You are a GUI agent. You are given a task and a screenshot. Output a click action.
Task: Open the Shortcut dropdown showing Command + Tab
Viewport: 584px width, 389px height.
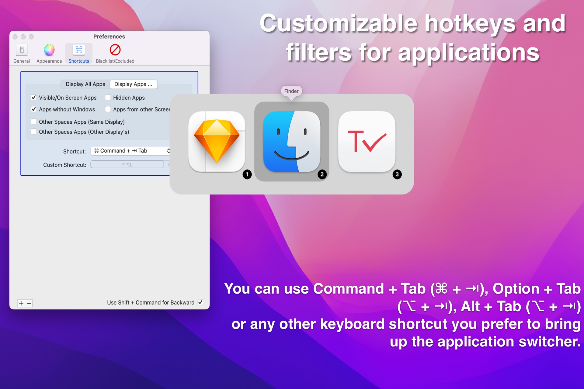[130, 151]
